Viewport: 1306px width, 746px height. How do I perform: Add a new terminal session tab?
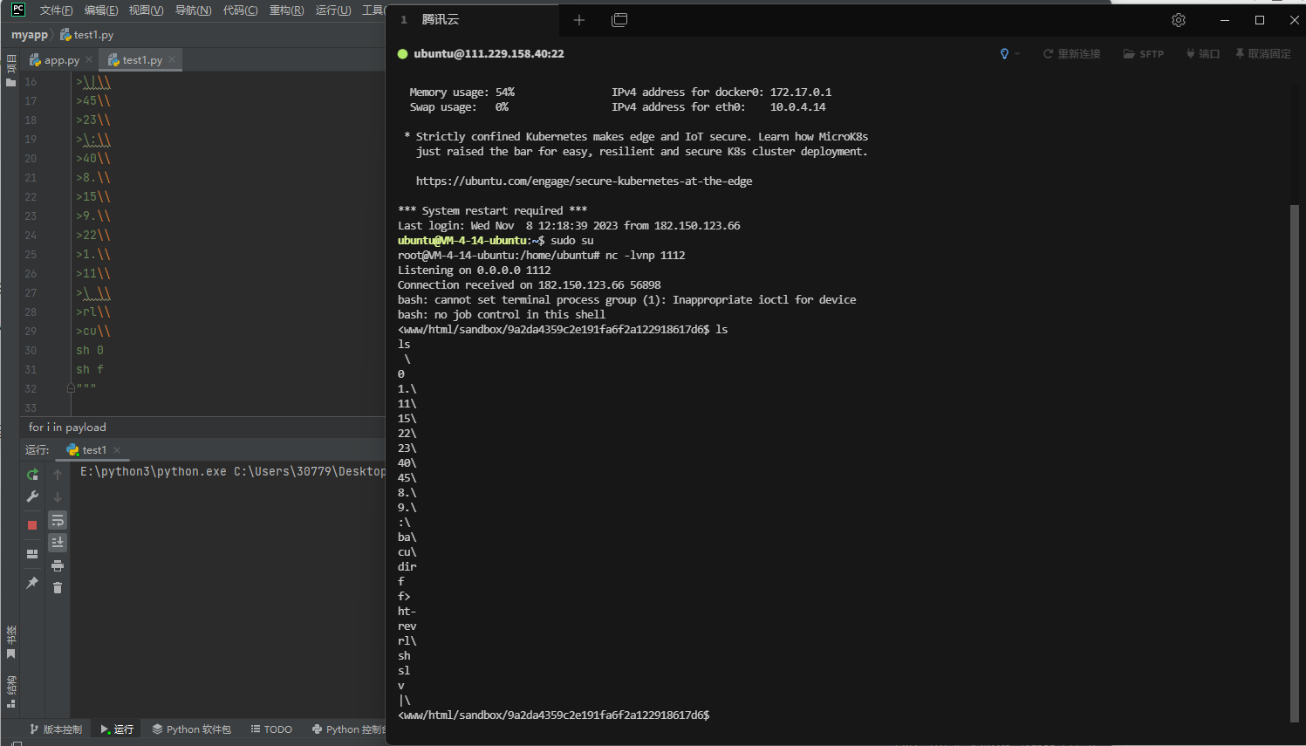tap(579, 19)
